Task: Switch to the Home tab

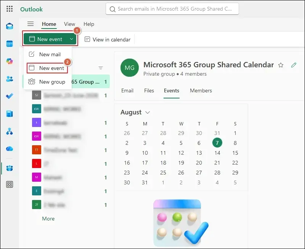Action: pos(49,24)
